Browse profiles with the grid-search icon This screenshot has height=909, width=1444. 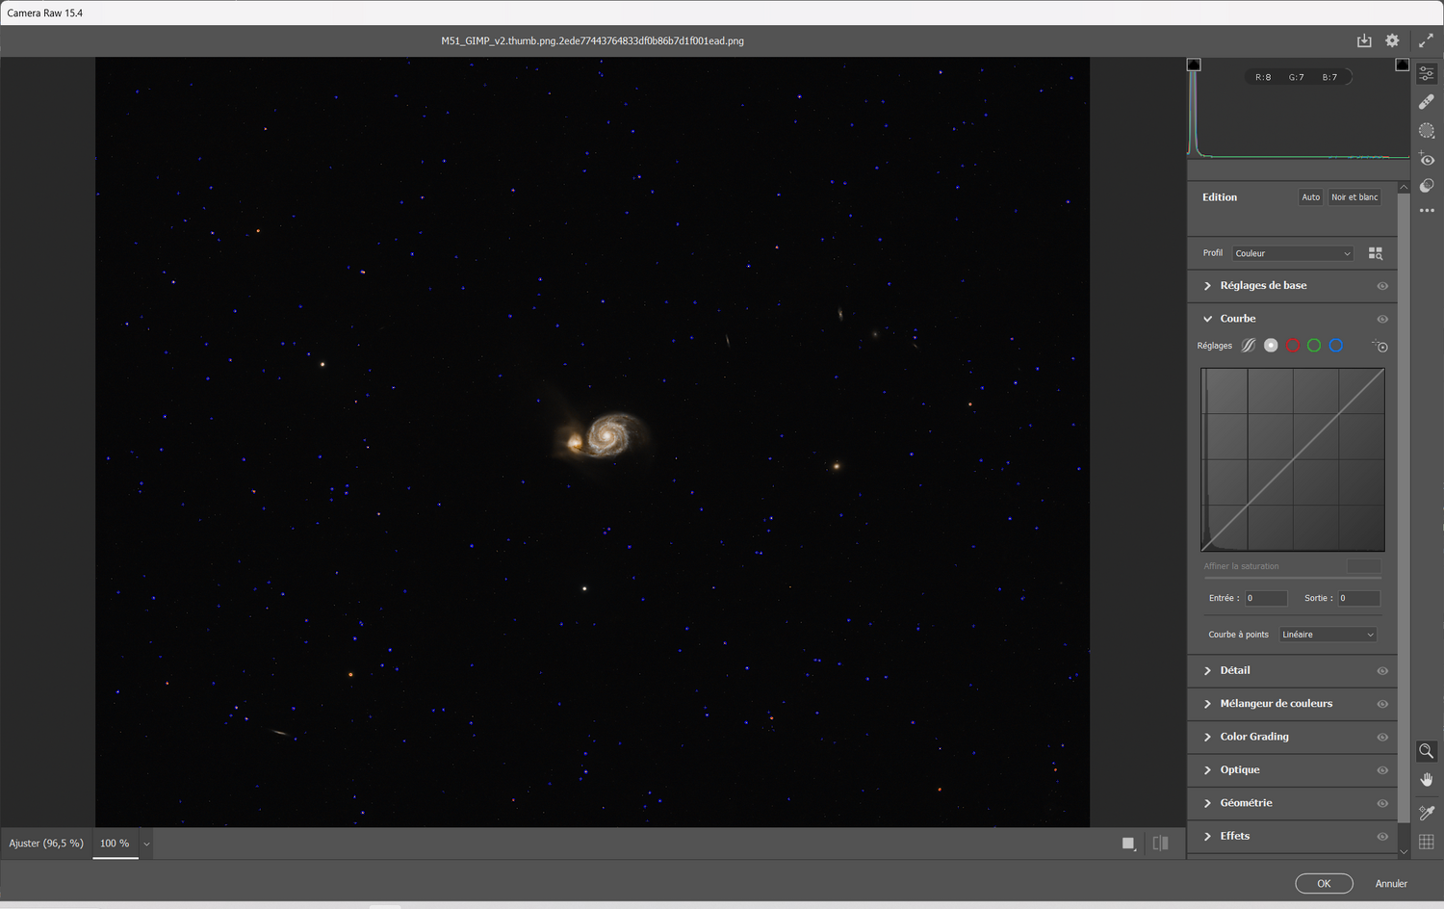click(1376, 253)
